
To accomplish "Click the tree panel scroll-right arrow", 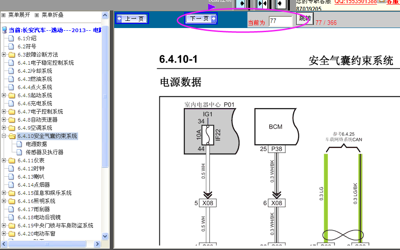I will click(x=97, y=244).
